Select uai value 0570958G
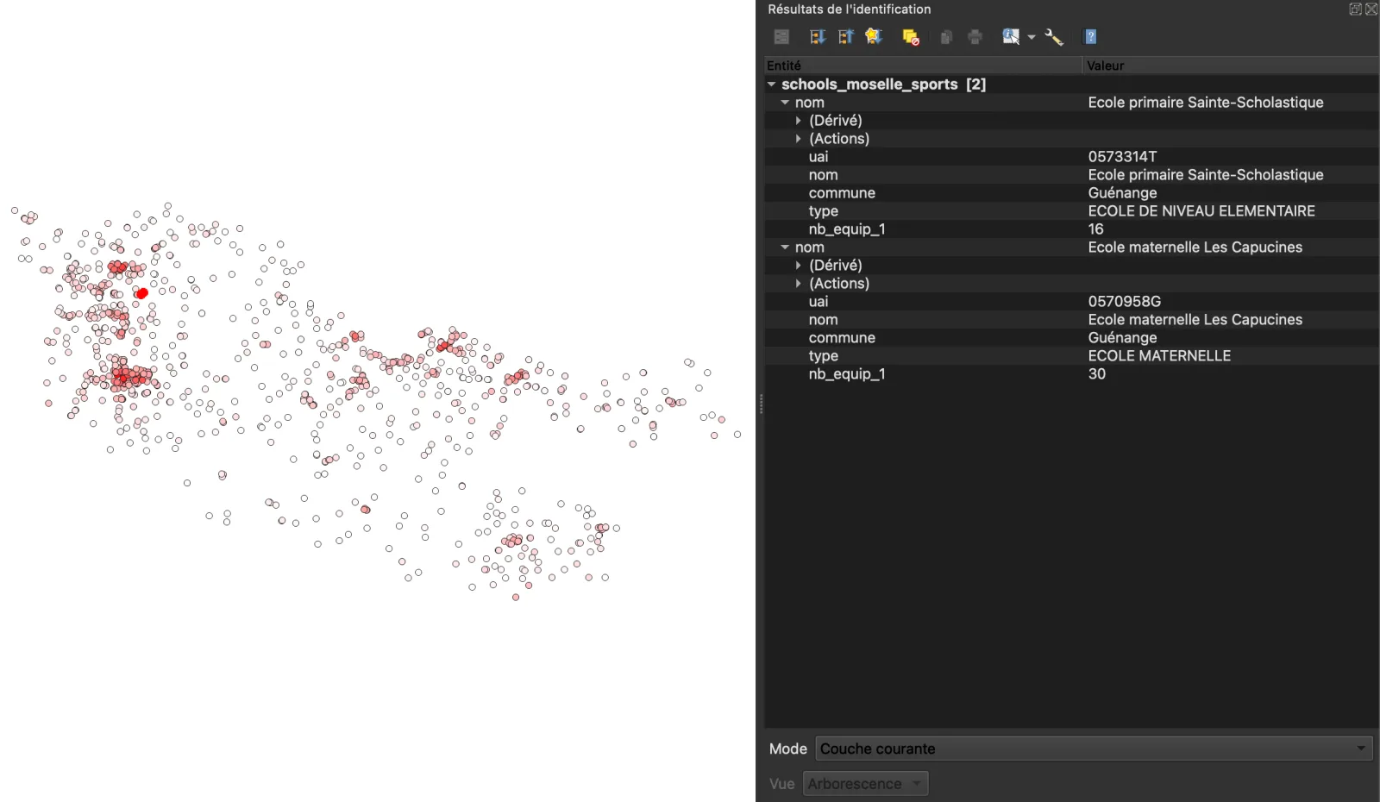This screenshot has width=1380, height=802. coord(1124,302)
